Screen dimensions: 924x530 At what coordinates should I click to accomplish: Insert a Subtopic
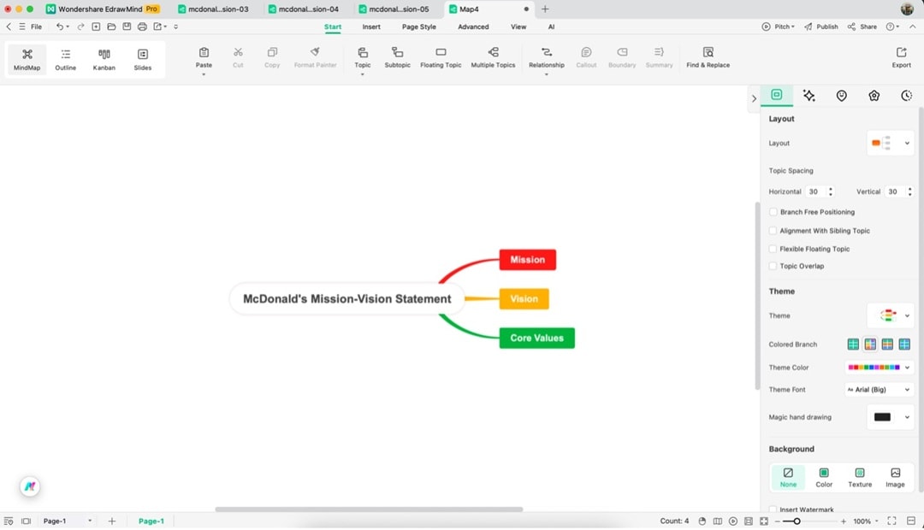(x=397, y=58)
